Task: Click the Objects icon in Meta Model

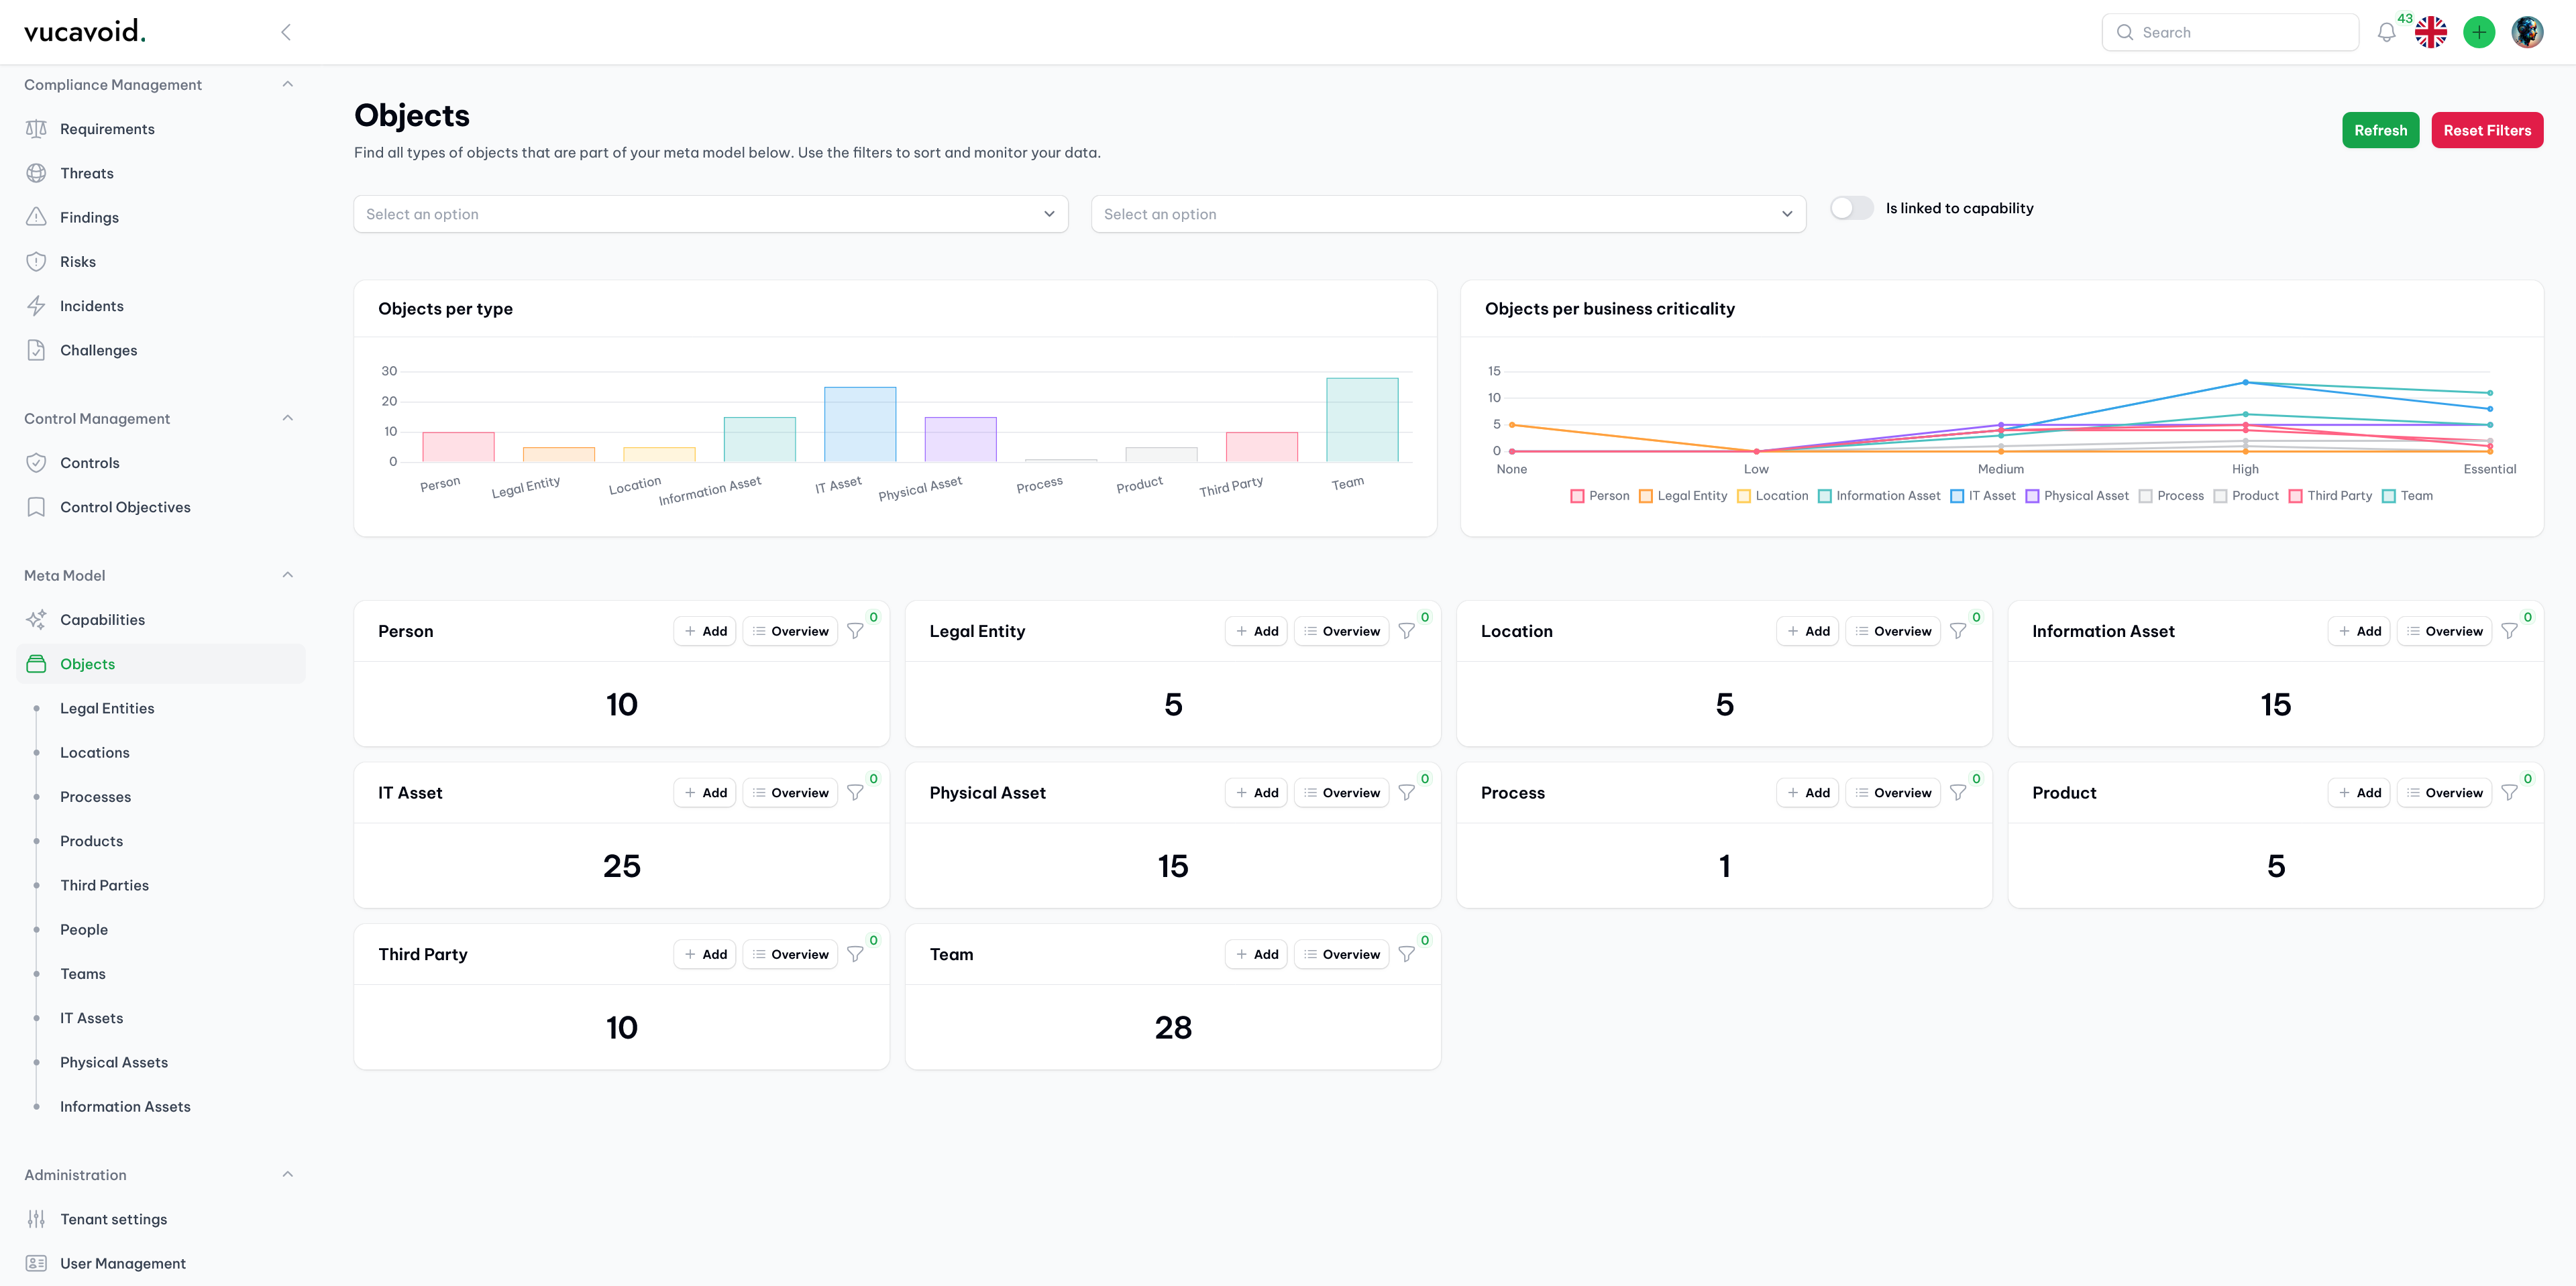Action: click(36, 664)
